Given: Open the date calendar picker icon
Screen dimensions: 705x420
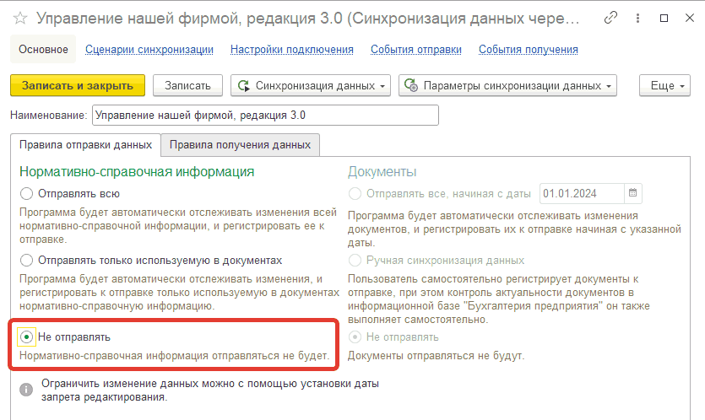Looking at the screenshot, I should (632, 193).
